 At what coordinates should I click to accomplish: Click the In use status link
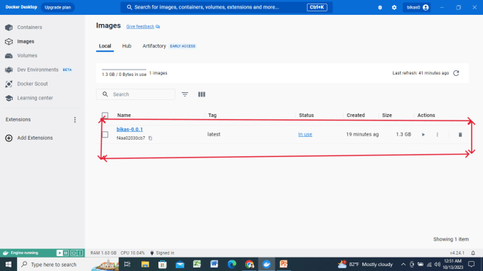305,134
